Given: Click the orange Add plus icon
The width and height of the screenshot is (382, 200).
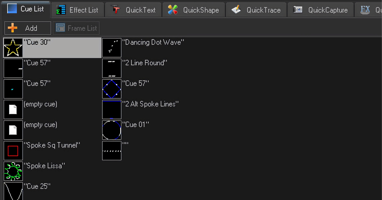Looking at the screenshot, I should (12, 28).
